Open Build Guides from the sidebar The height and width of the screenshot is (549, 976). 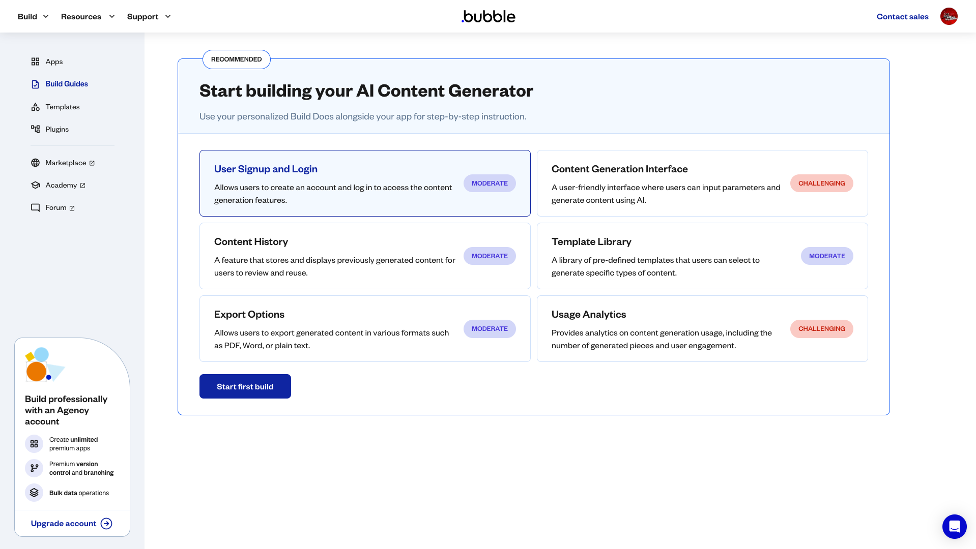(66, 84)
